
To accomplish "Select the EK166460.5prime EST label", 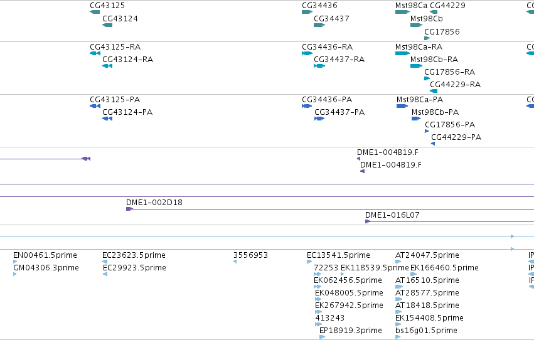I will pos(444,268).
